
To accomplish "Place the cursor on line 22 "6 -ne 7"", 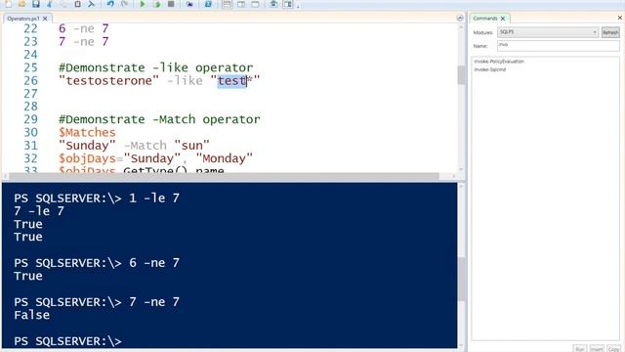I will [83, 28].
